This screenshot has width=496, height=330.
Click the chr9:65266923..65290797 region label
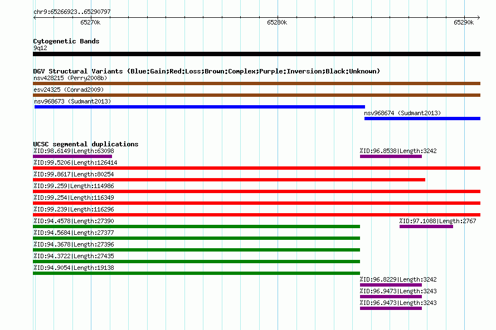(72, 12)
